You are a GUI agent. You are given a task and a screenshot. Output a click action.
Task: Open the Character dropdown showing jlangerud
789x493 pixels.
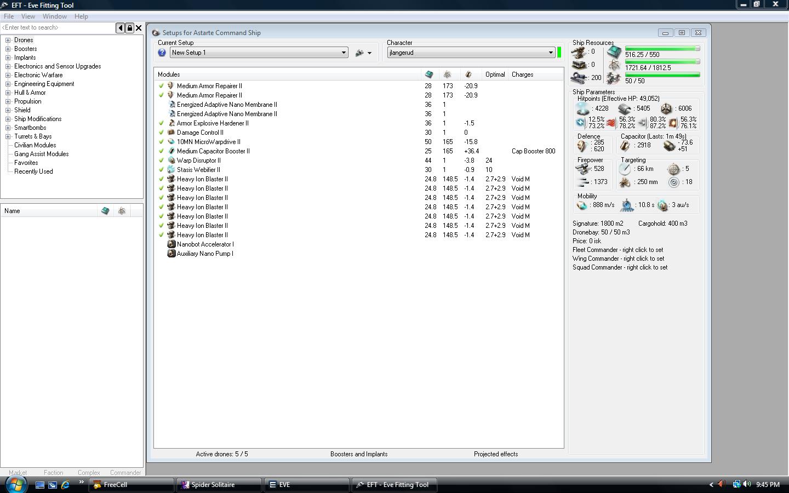click(x=471, y=53)
